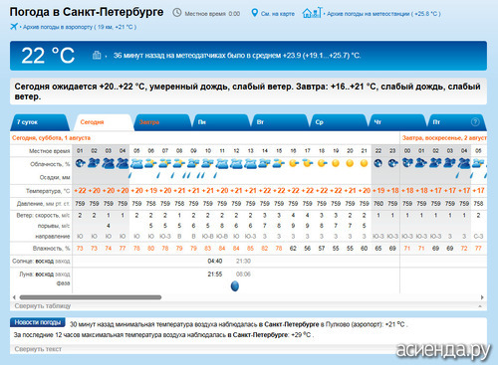Click the city sensors icon in the blue banner
Image resolution: width=498 pixels, height=365 pixels.
(x=97, y=55)
